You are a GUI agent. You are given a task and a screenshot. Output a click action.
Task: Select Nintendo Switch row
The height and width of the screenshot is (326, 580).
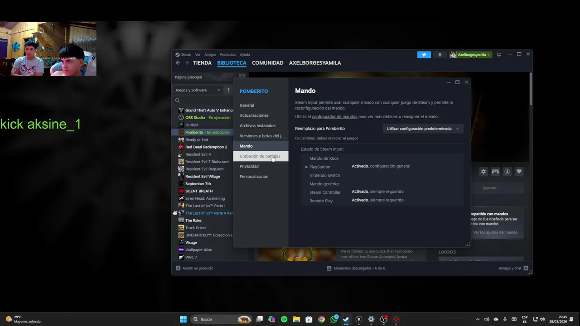pyautogui.click(x=324, y=175)
